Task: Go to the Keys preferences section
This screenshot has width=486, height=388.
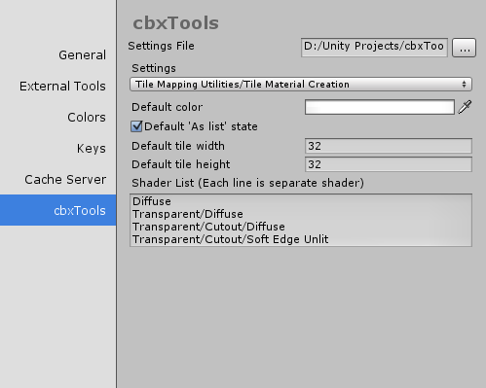Action: coord(91,148)
